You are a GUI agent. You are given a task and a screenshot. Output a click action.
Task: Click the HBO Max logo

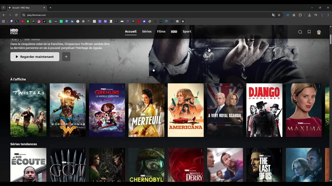pos(14,32)
